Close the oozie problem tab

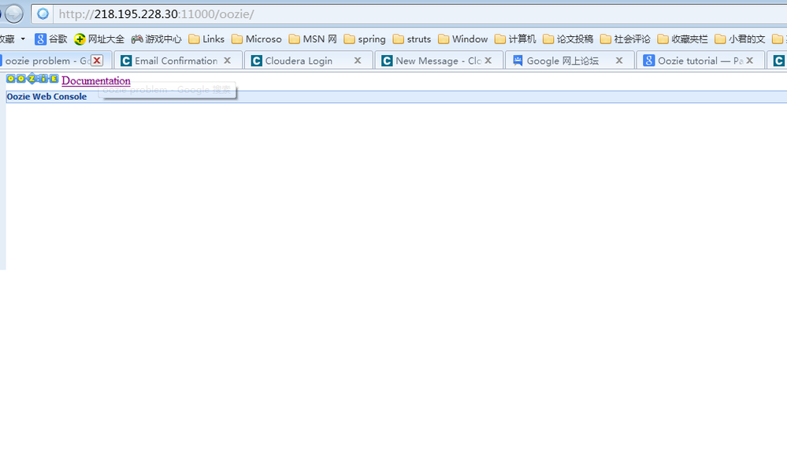(x=97, y=61)
